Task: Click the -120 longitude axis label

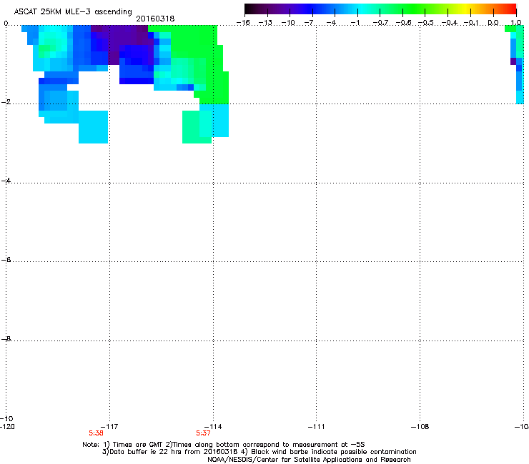Action: pos(7,427)
